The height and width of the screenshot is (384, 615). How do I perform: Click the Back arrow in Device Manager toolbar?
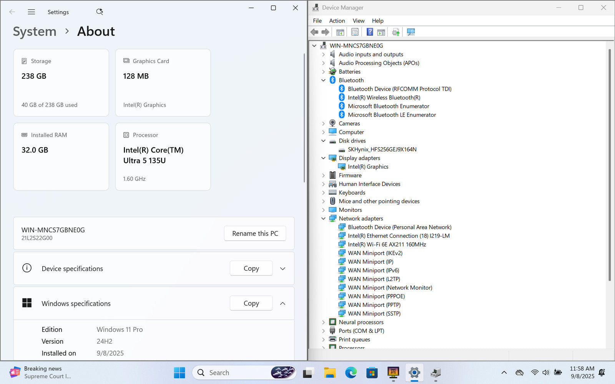click(x=314, y=32)
